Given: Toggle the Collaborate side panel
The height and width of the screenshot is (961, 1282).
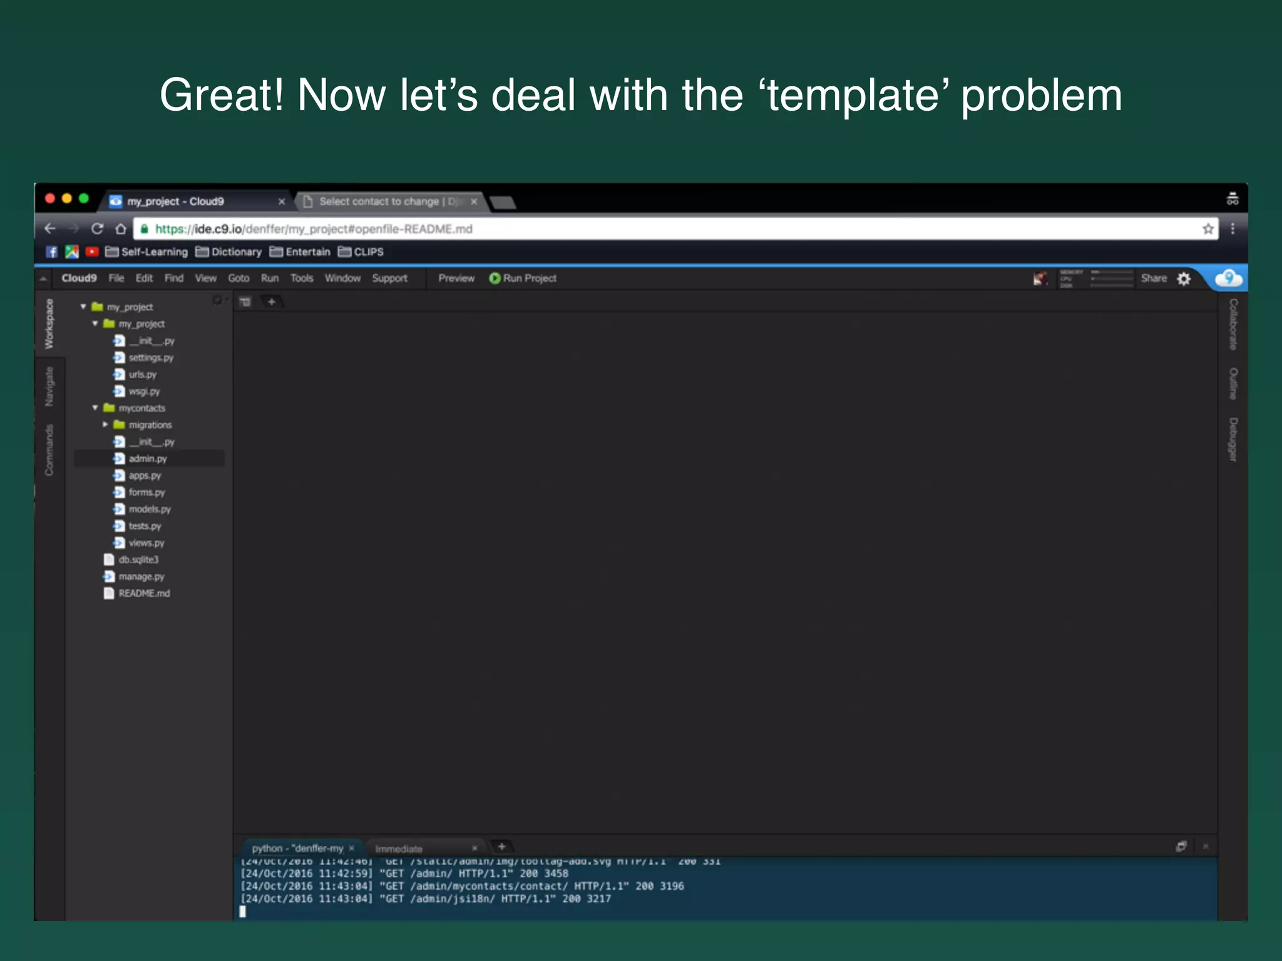Looking at the screenshot, I should pos(1233,323).
